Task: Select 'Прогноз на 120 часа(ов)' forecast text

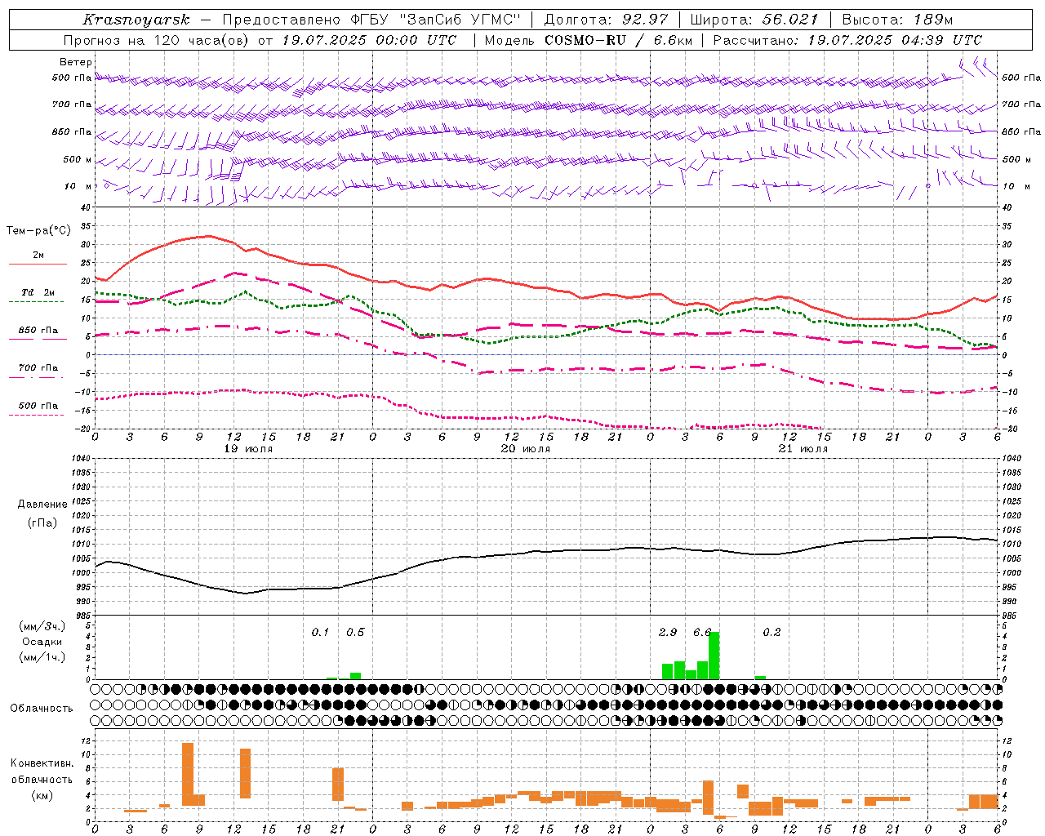Action: click(156, 40)
